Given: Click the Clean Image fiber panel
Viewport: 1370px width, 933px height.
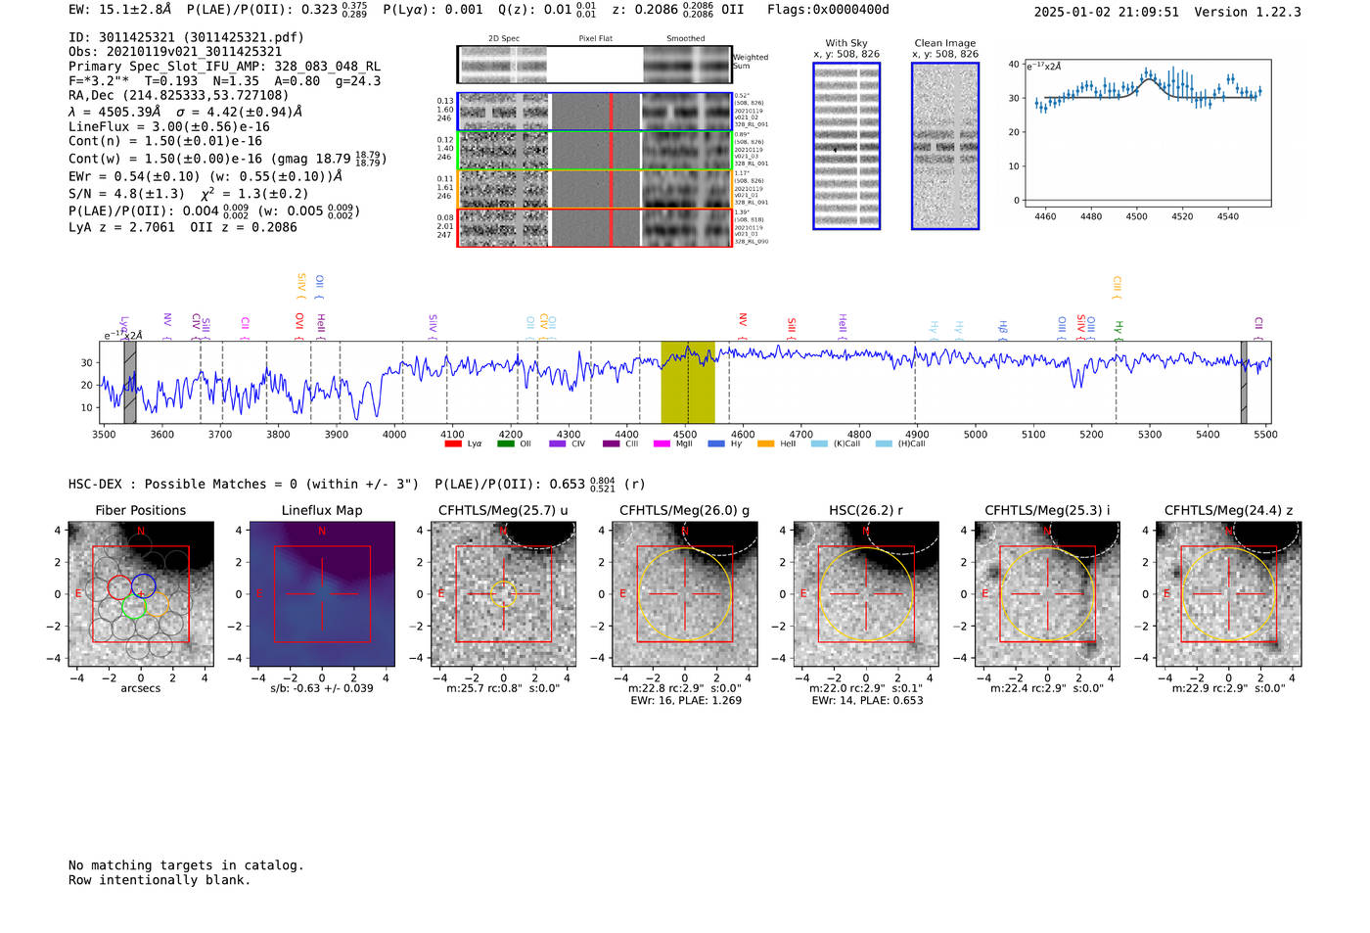Looking at the screenshot, I should pos(945,146).
